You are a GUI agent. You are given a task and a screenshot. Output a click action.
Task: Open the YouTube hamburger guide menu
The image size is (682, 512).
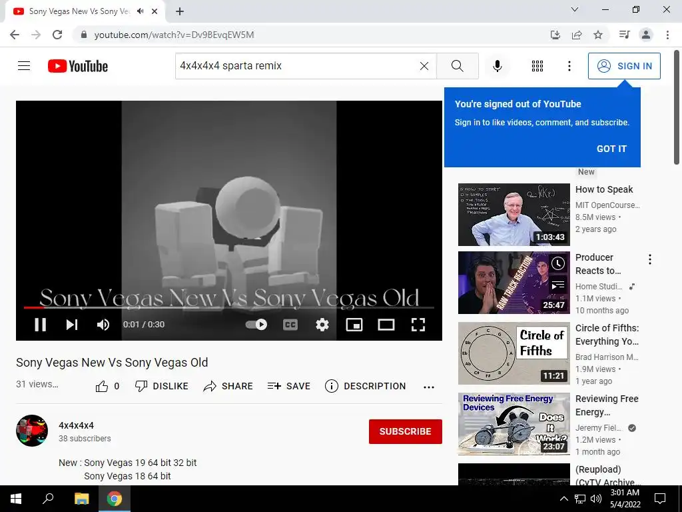(24, 66)
